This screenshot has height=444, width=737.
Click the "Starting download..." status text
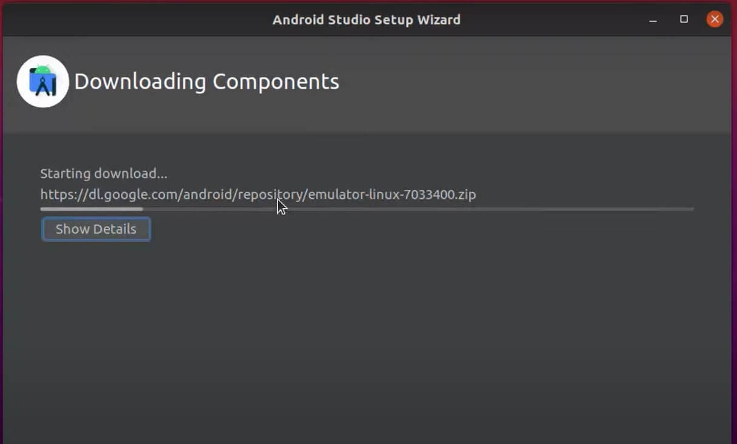point(104,173)
